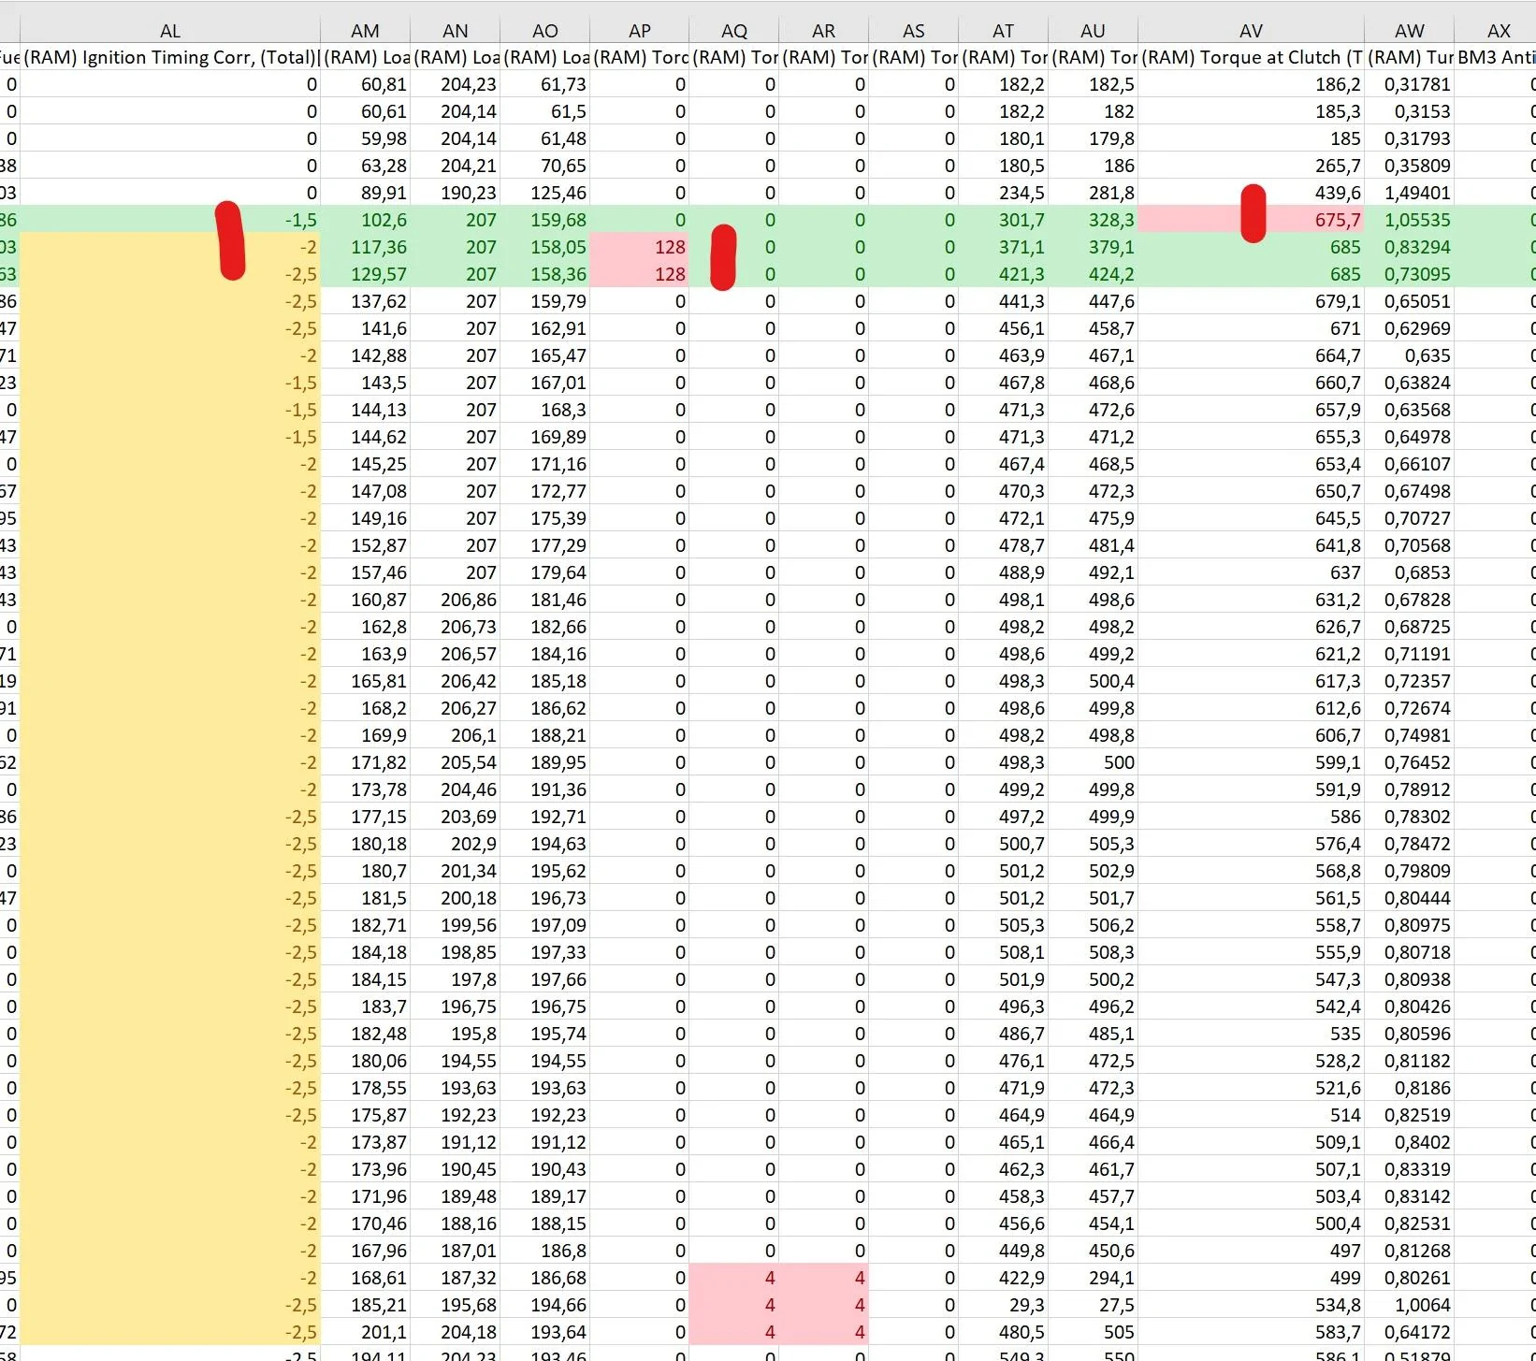Select the green cell with value 1,05535

(1409, 220)
